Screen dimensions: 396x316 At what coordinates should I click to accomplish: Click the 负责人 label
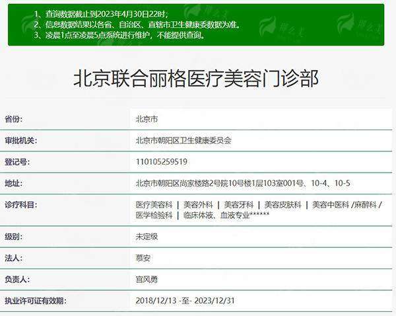[x=17, y=280]
